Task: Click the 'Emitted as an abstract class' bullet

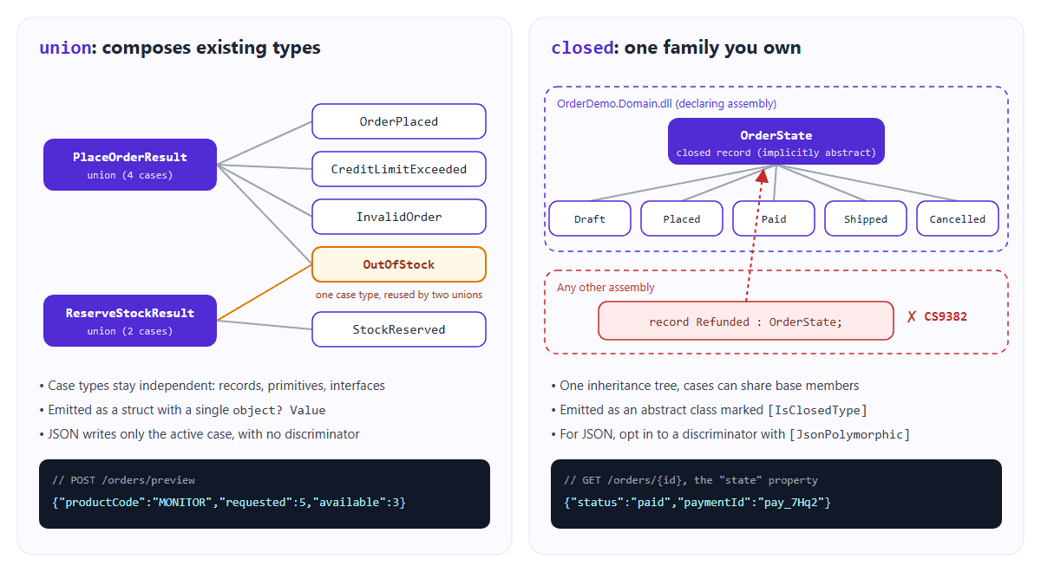Action: 709,410
